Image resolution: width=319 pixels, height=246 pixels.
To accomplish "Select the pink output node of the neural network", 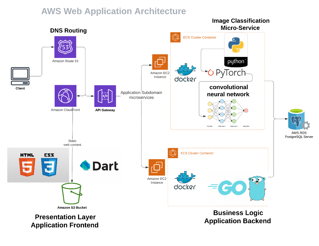I will coord(246,111).
